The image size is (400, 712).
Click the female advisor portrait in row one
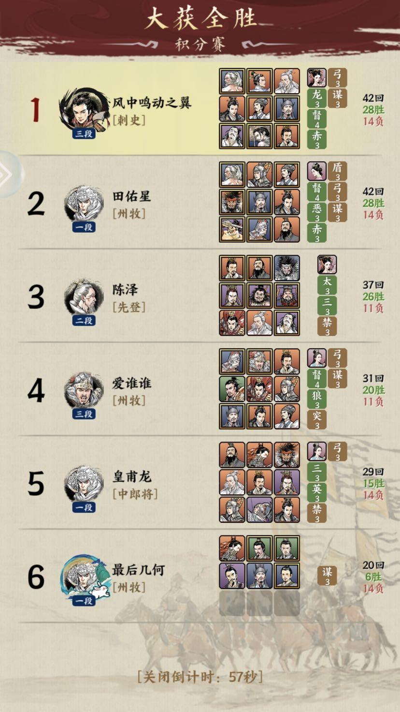[x=317, y=78]
